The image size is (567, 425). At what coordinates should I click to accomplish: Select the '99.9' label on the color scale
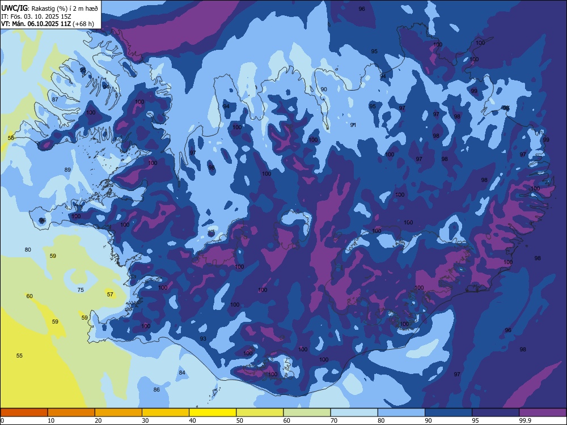coord(524,420)
